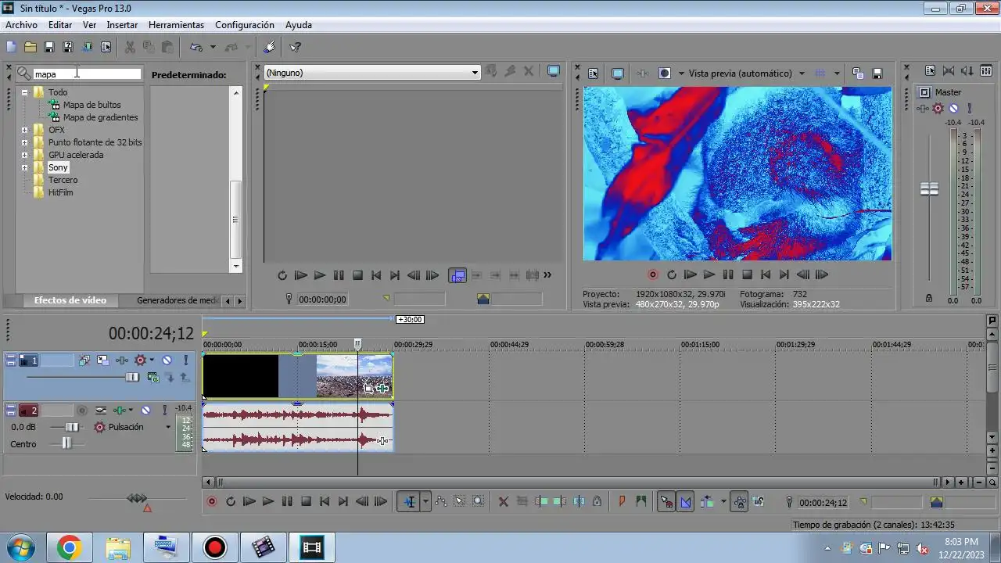Create a new project with toolbar icon
This screenshot has height=563, width=1001.
(x=11, y=47)
